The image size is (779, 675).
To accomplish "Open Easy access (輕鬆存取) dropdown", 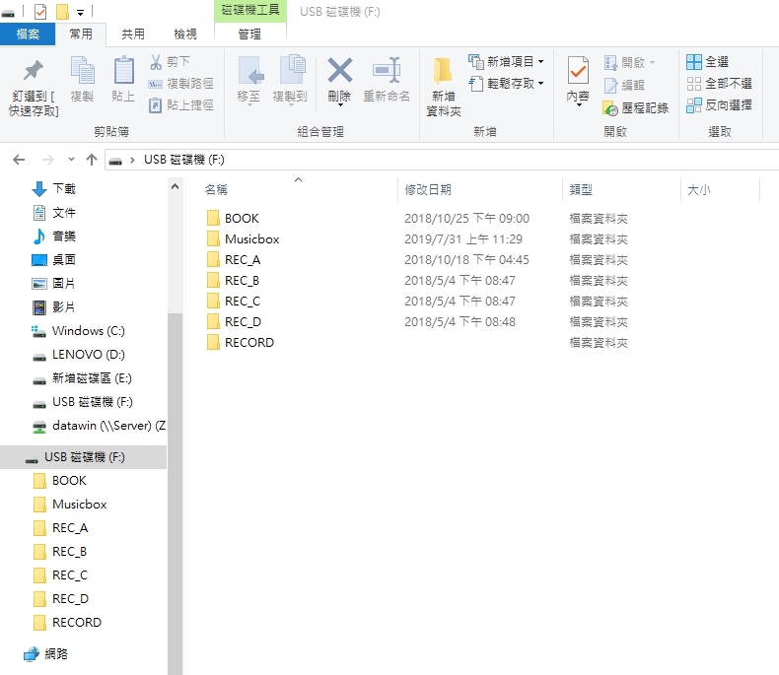I will click(x=506, y=84).
